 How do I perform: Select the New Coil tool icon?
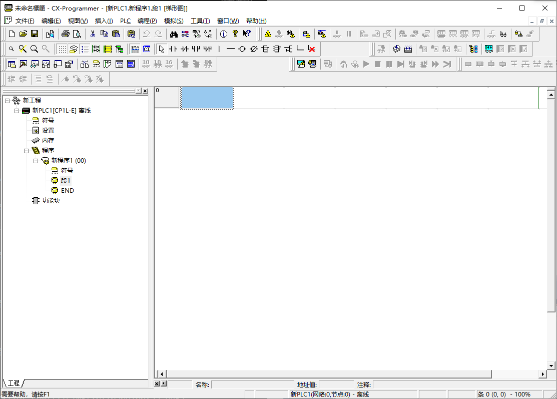tap(242, 49)
